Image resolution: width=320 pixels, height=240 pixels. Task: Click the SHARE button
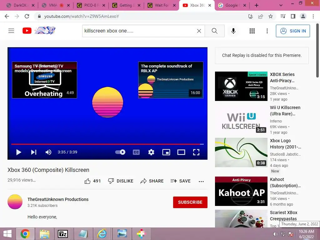click(152, 181)
